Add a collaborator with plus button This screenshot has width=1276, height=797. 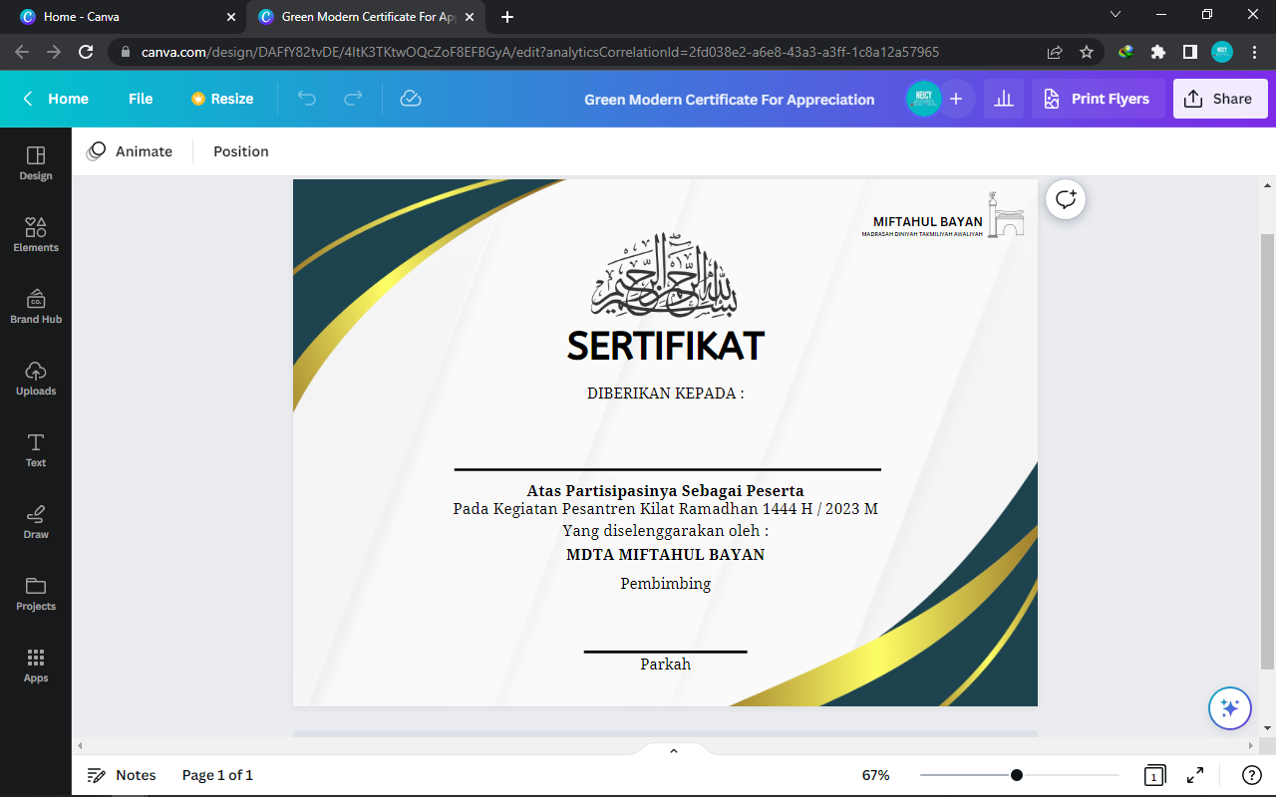[956, 99]
